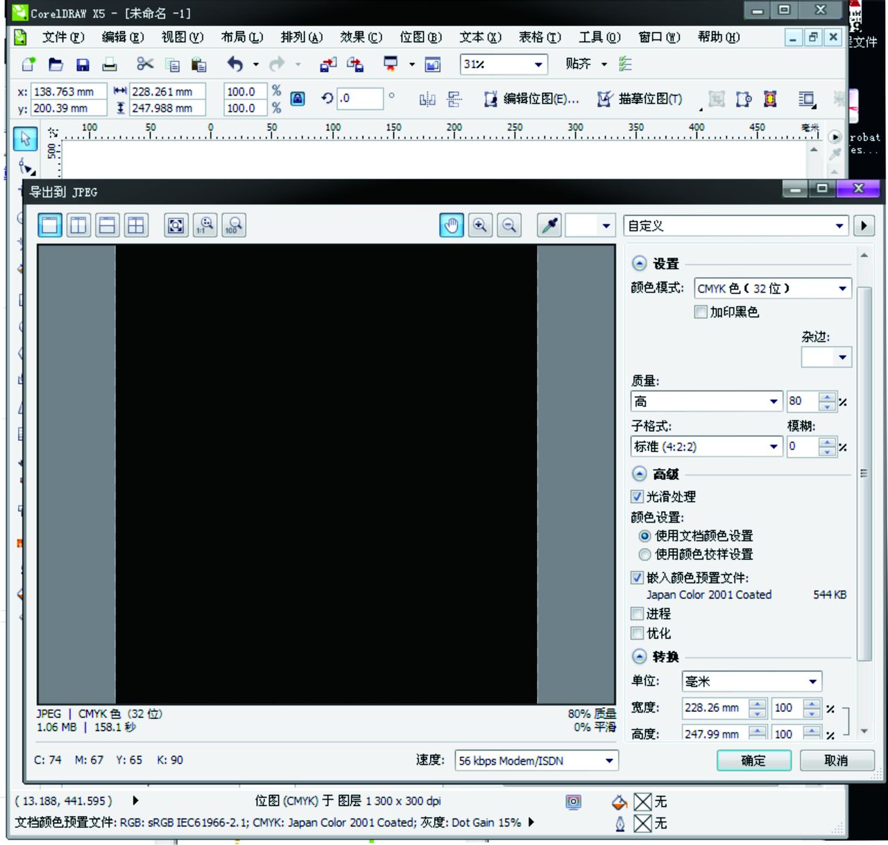The image size is (888, 845).
Task: Select 使用文档颜色设置 radio button
Action: click(644, 536)
